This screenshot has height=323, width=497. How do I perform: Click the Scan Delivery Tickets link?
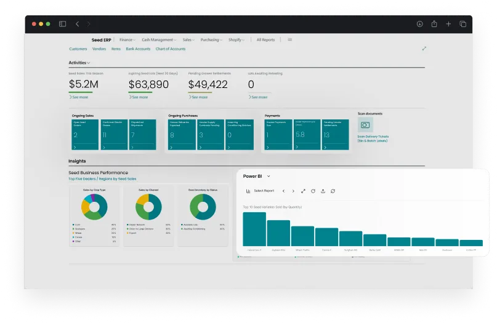tap(373, 137)
